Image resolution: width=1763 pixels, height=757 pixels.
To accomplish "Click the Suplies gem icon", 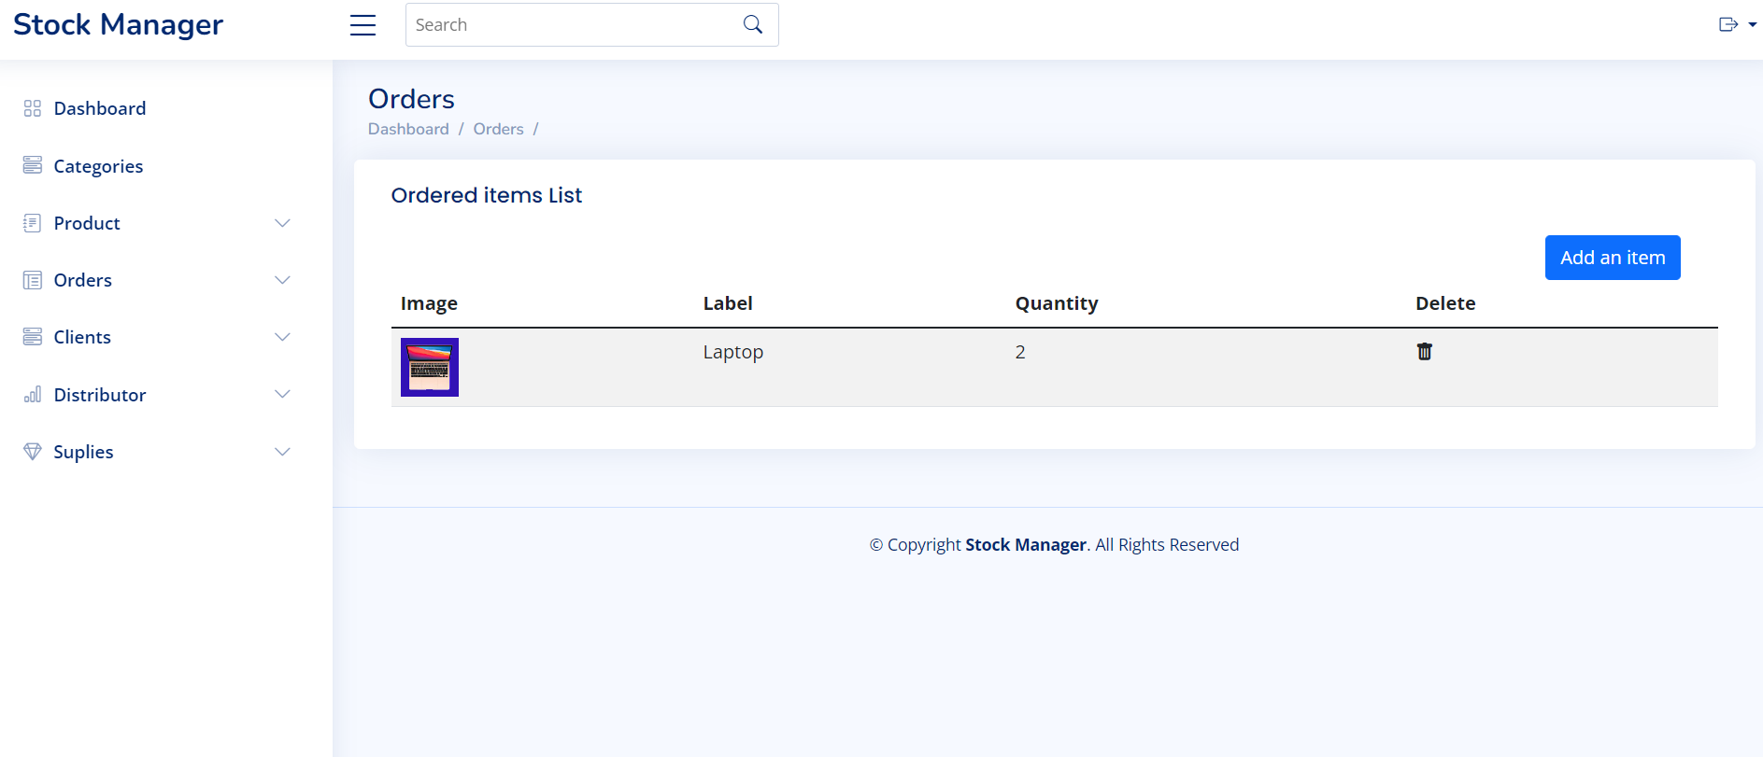I will pos(33,452).
